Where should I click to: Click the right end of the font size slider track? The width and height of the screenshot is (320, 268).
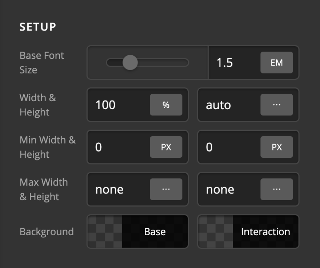click(185, 63)
